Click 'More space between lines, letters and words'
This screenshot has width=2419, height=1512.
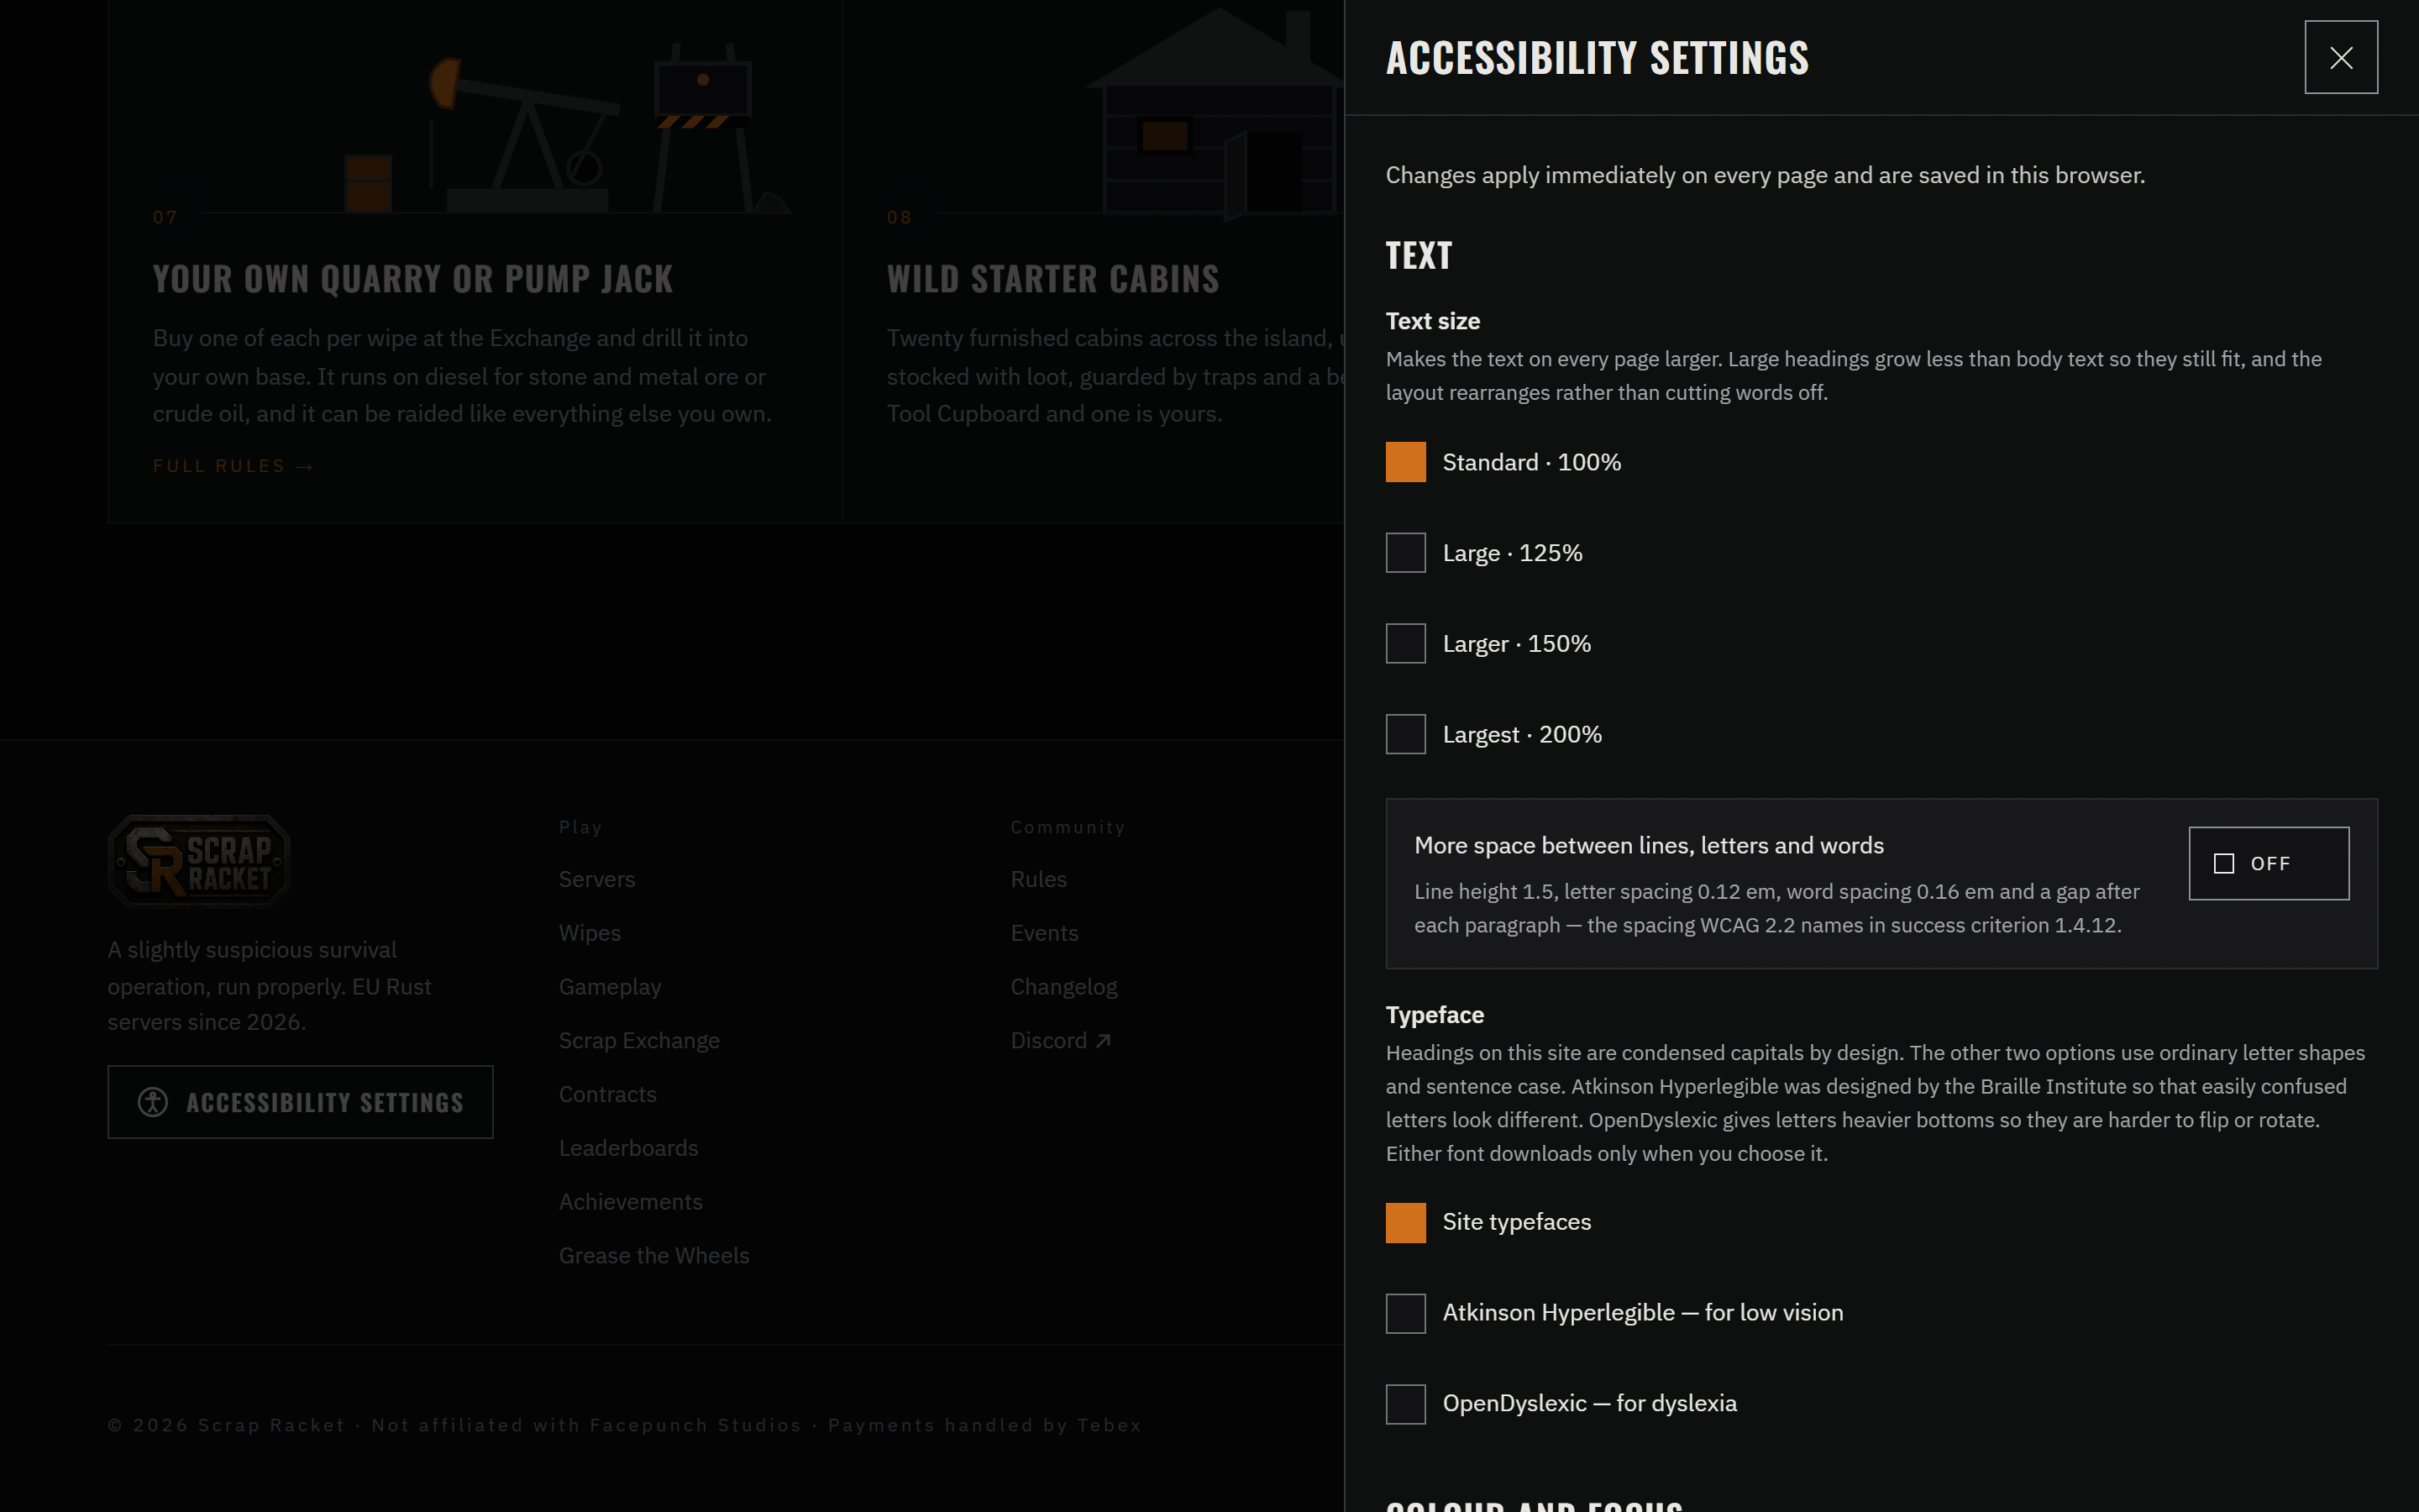(1650, 846)
